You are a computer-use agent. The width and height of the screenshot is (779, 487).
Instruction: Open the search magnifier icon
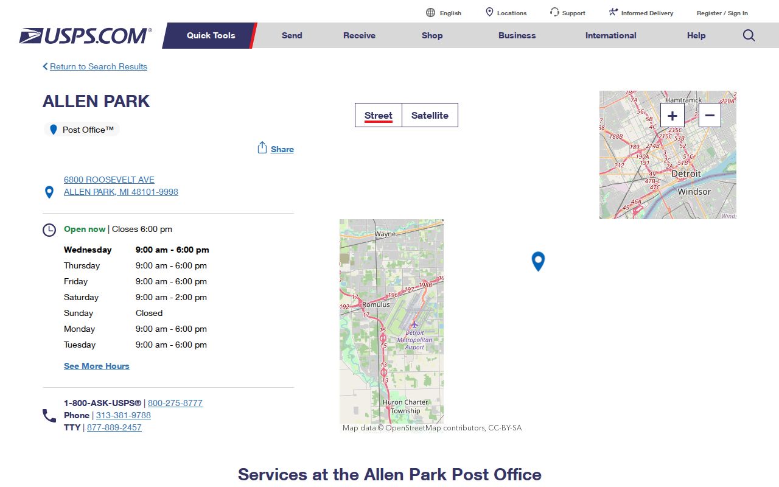(x=749, y=35)
